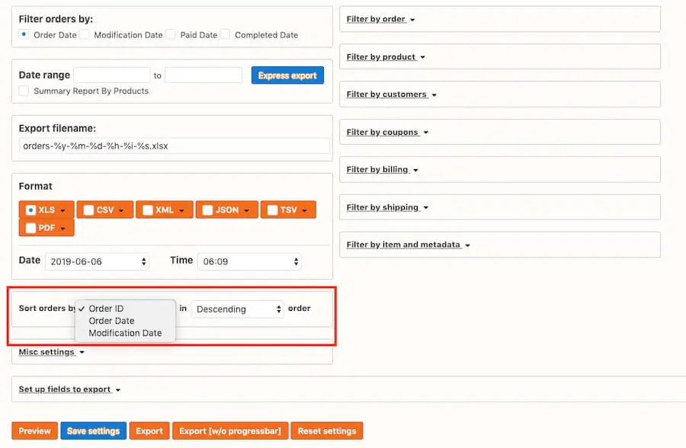686x448 pixels.
Task: Select the Paid Date radio option
Action: click(x=171, y=34)
